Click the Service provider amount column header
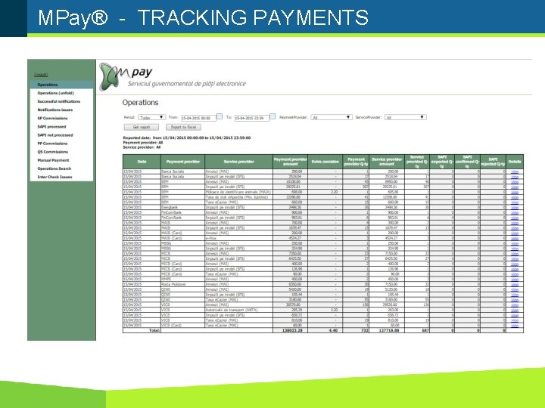 click(387, 162)
